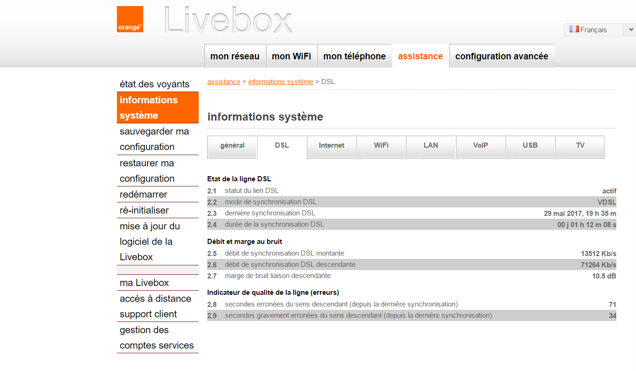Click durée de la synchronisation DSL label
The width and height of the screenshot is (636, 371).
click(x=275, y=224)
